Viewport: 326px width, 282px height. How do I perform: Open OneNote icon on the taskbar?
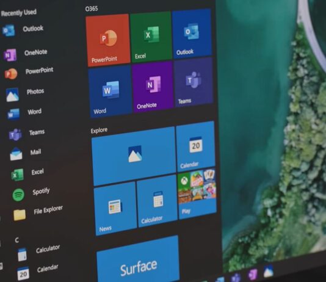click(253, 274)
